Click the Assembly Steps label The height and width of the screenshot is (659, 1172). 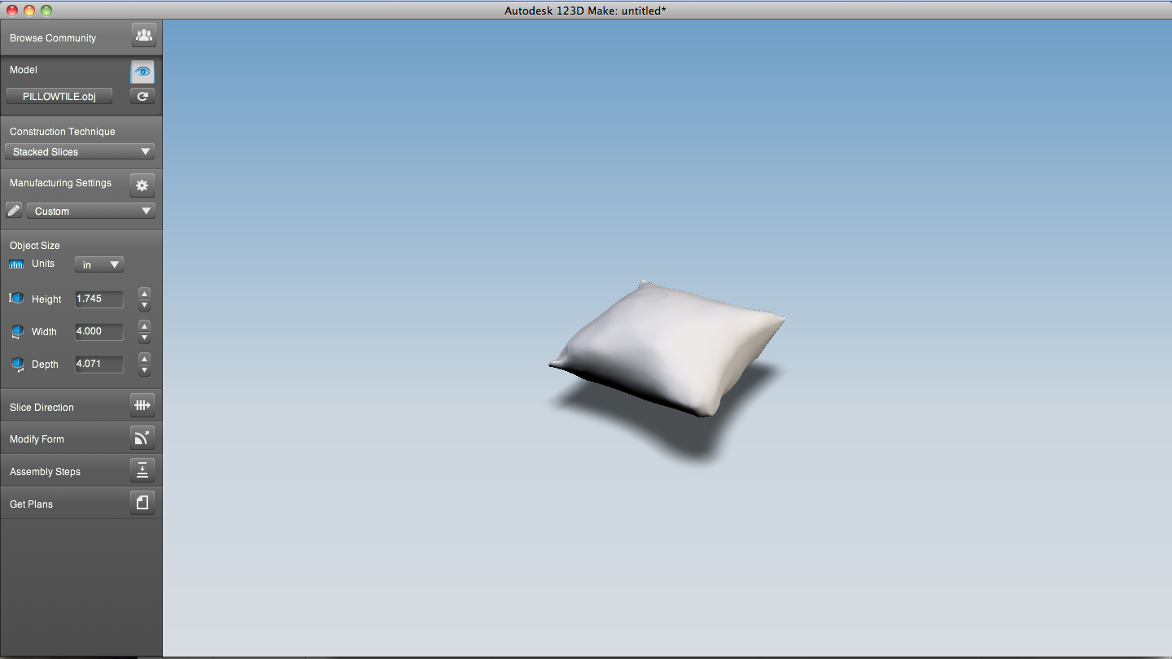(x=45, y=472)
